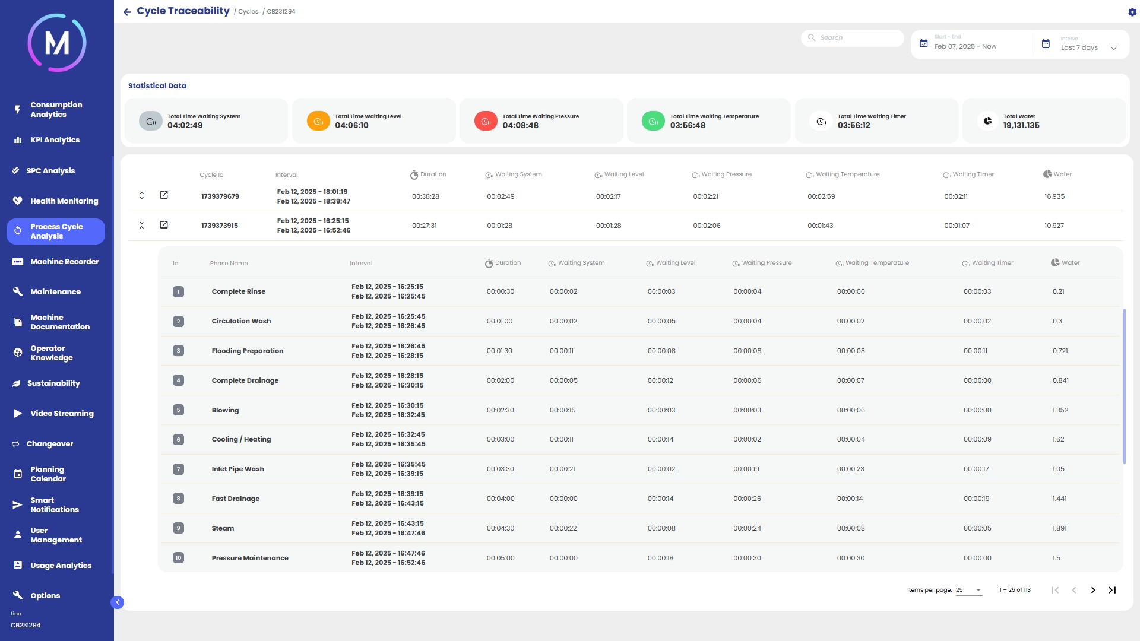1140x641 pixels.
Task: Click the calendar icon in Start - End
Action: tap(924, 43)
